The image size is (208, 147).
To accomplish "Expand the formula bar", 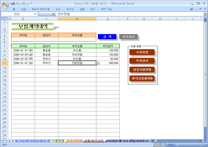I will [205, 14].
